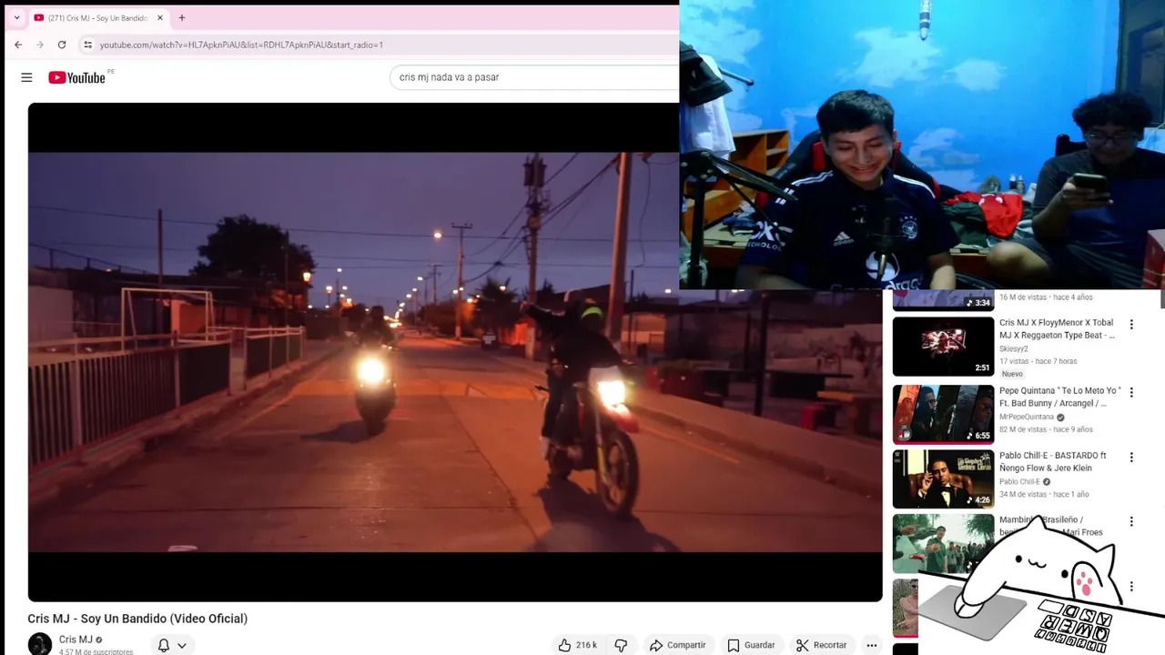Go forward with browser forward arrow
Screen dimensions: 1165x655
(40, 45)
